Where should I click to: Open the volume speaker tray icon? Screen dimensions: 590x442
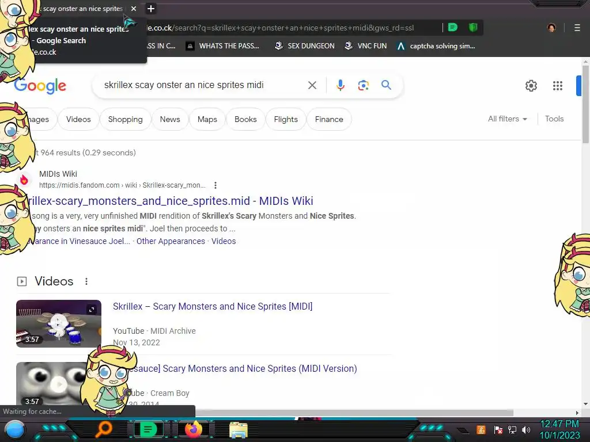pyautogui.click(x=525, y=429)
